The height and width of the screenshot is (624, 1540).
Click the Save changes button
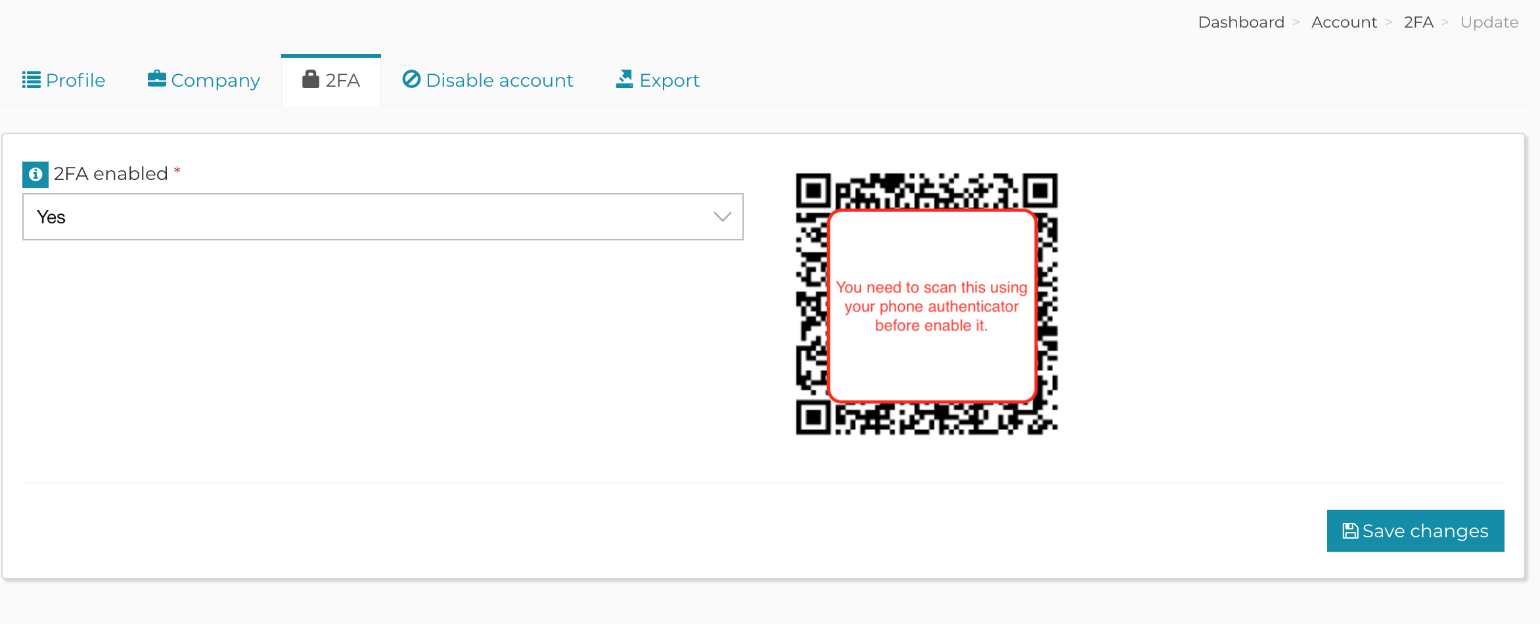[1416, 531]
